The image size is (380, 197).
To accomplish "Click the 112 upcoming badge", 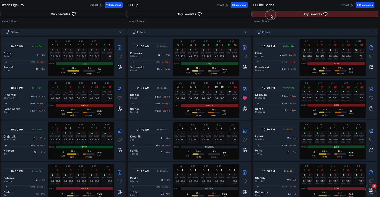I will [114, 5].
